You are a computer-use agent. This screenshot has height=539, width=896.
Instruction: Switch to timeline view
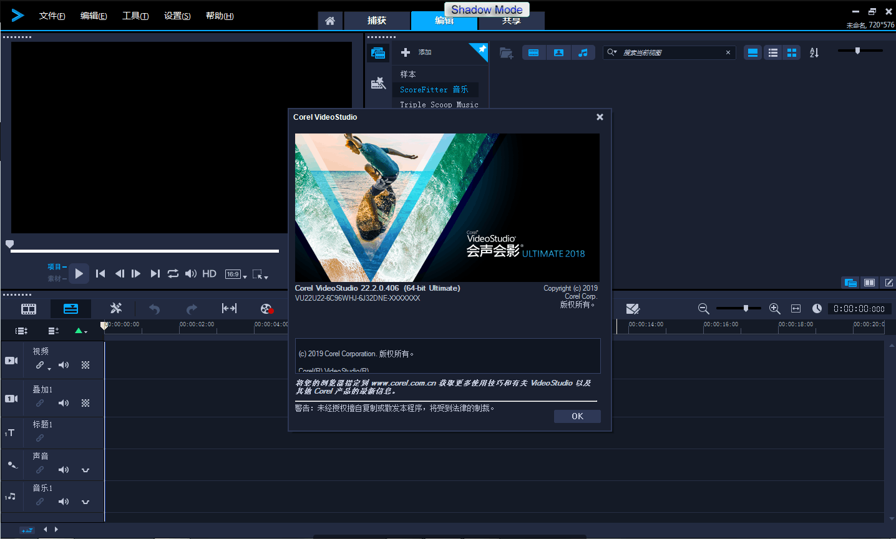71,309
